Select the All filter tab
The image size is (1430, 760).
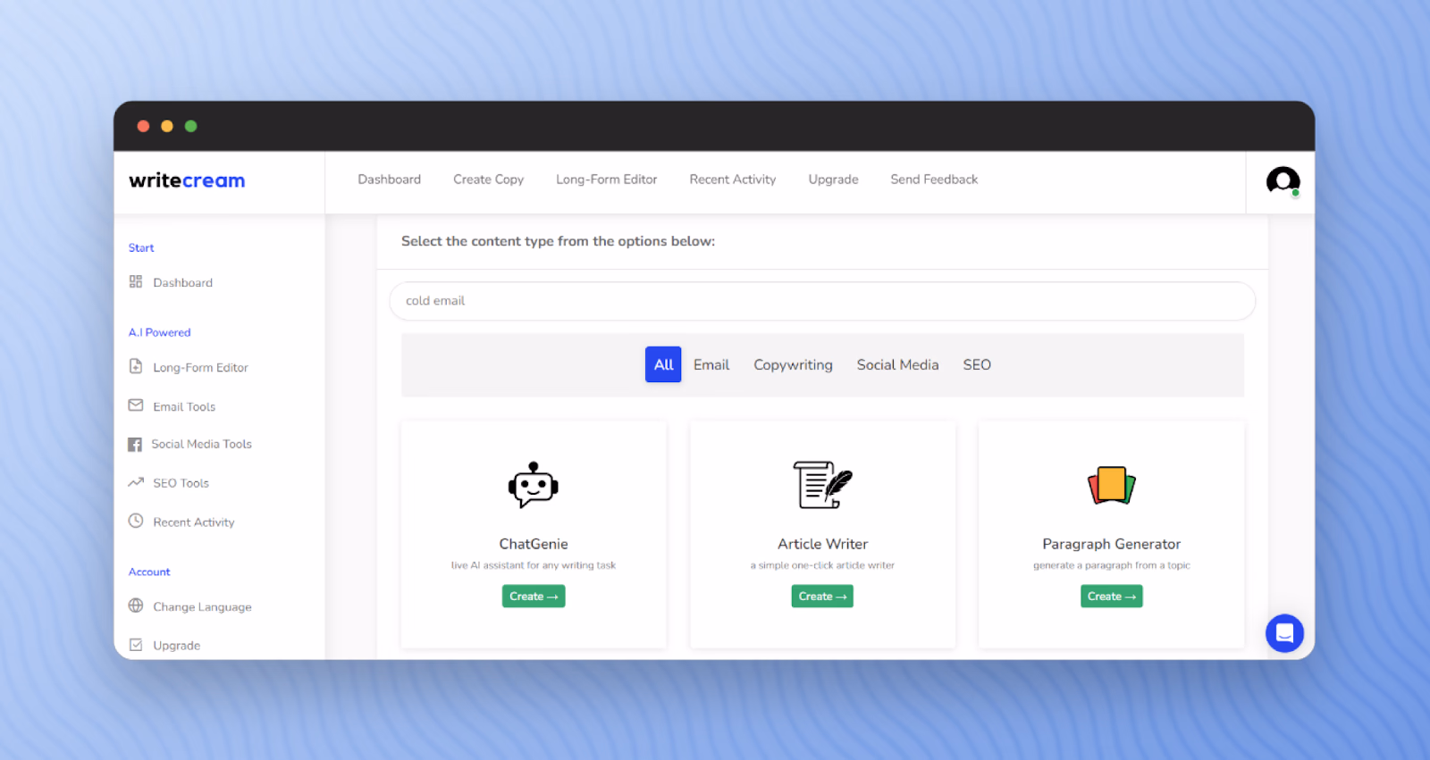coord(663,364)
